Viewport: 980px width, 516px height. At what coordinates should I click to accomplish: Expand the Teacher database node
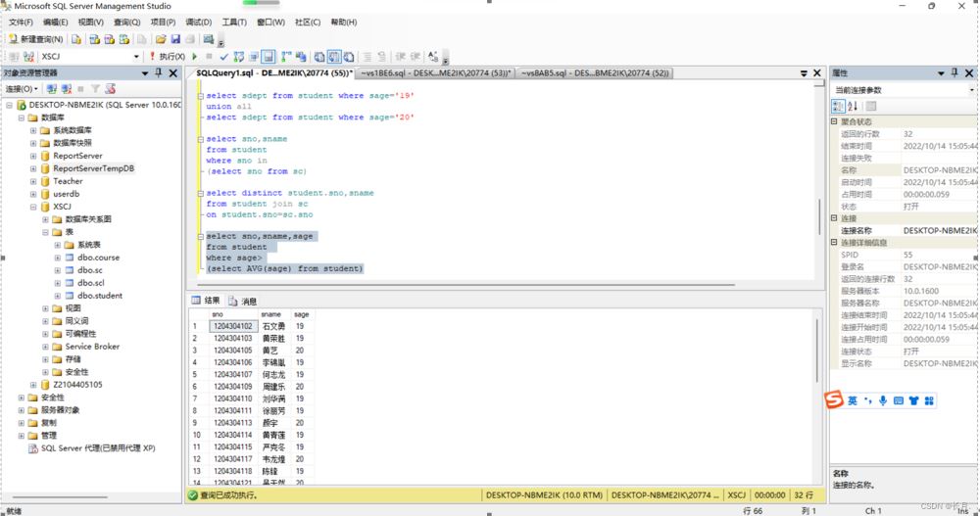pos(33,181)
